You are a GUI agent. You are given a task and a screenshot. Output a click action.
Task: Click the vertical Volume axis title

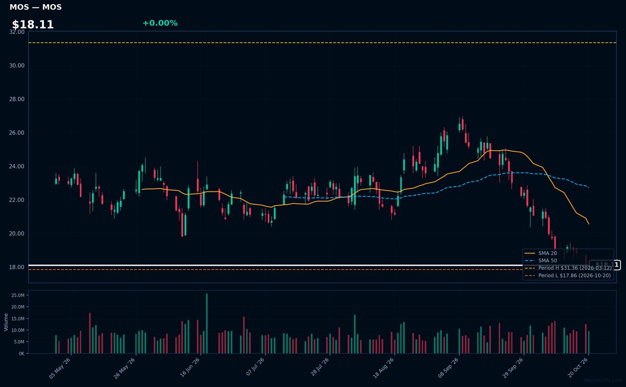(x=6, y=322)
